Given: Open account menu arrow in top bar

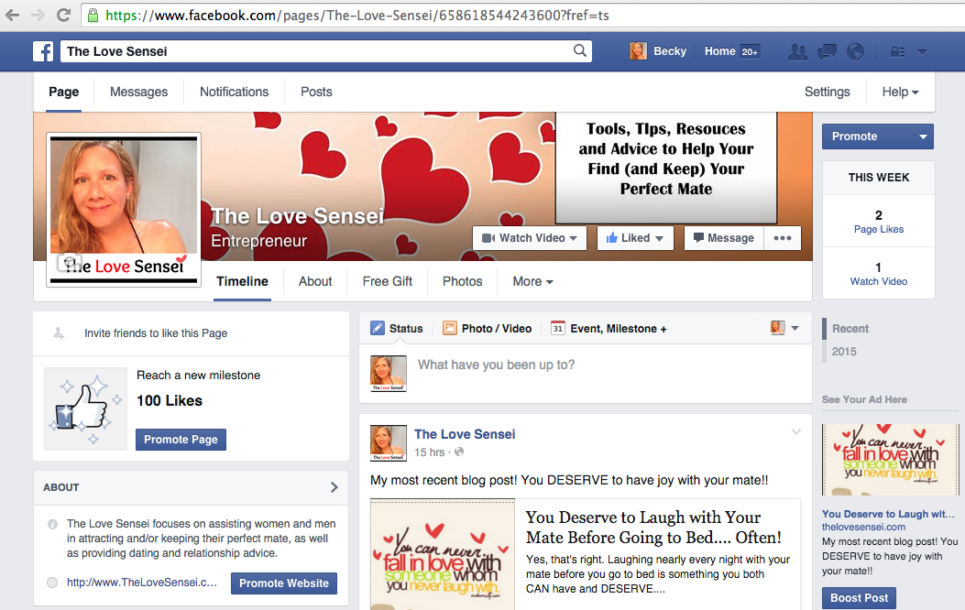Looking at the screenshot, I should click(x=922, y=51).
